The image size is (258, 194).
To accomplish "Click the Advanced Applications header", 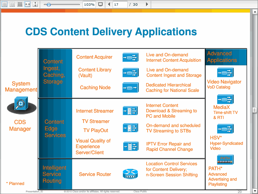I will click(x=226, y=57).
